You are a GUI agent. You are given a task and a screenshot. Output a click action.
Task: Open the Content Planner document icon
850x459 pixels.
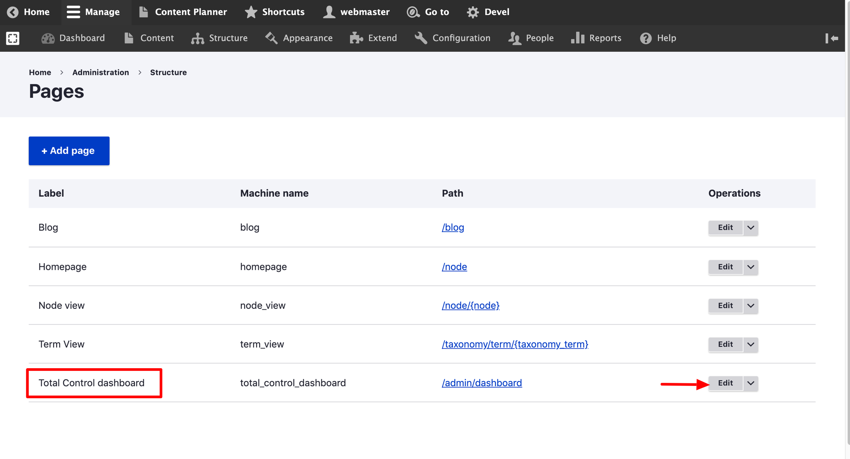click(x=144, y=12)
